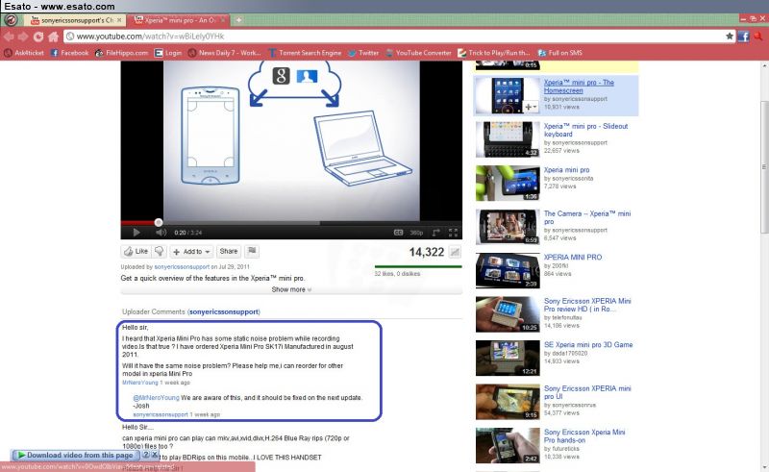Open Sony Ericsson XPERIA mini pro UI video

(x=587, y=392)
